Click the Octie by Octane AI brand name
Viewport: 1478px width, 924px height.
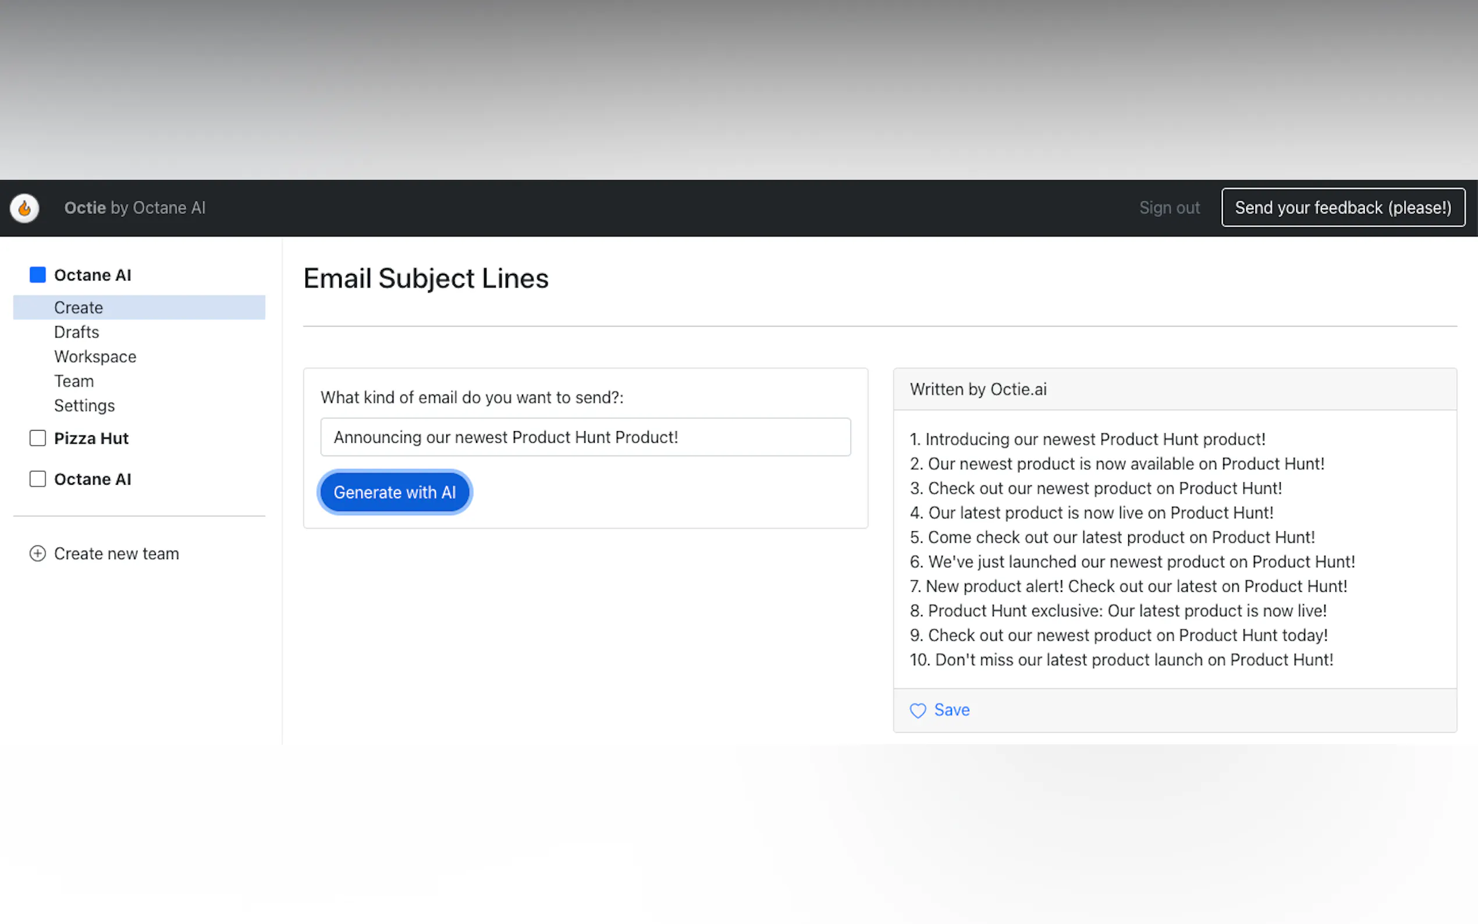click(x=135, y=208)
